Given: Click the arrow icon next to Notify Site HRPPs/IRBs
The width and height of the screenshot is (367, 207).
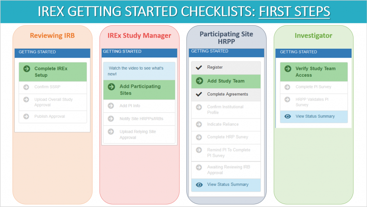Looking at the screenshot, I should point(110,119).
